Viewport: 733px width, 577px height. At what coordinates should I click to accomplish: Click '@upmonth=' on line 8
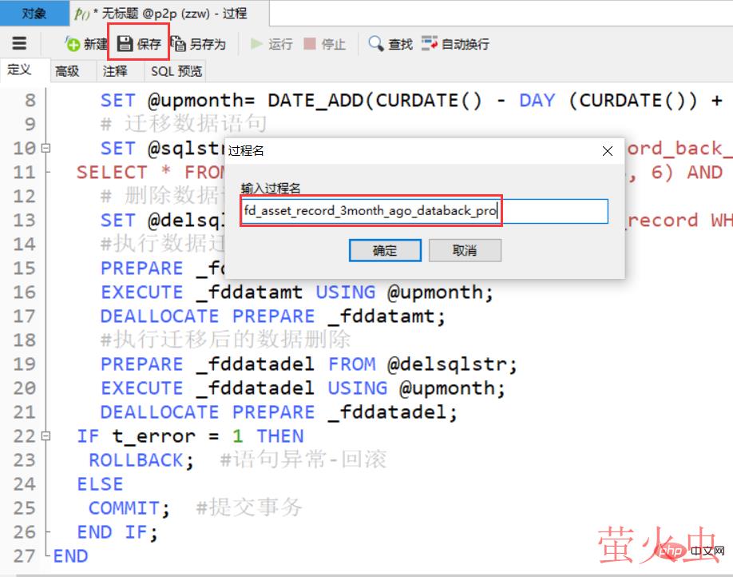tap(201, 101)
